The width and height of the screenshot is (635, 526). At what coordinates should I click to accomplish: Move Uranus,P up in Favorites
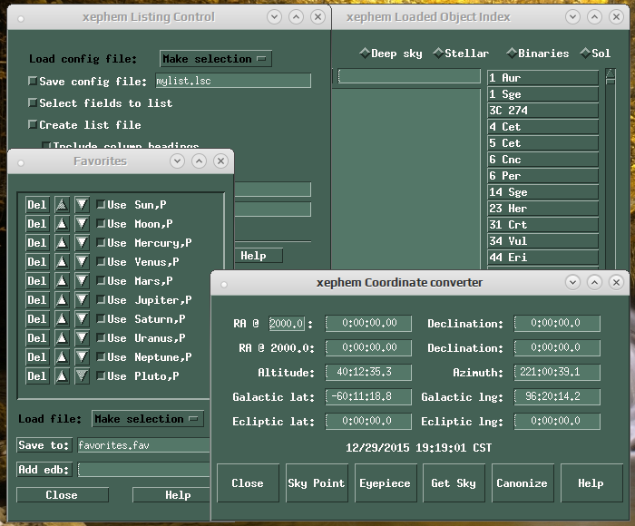62,337
